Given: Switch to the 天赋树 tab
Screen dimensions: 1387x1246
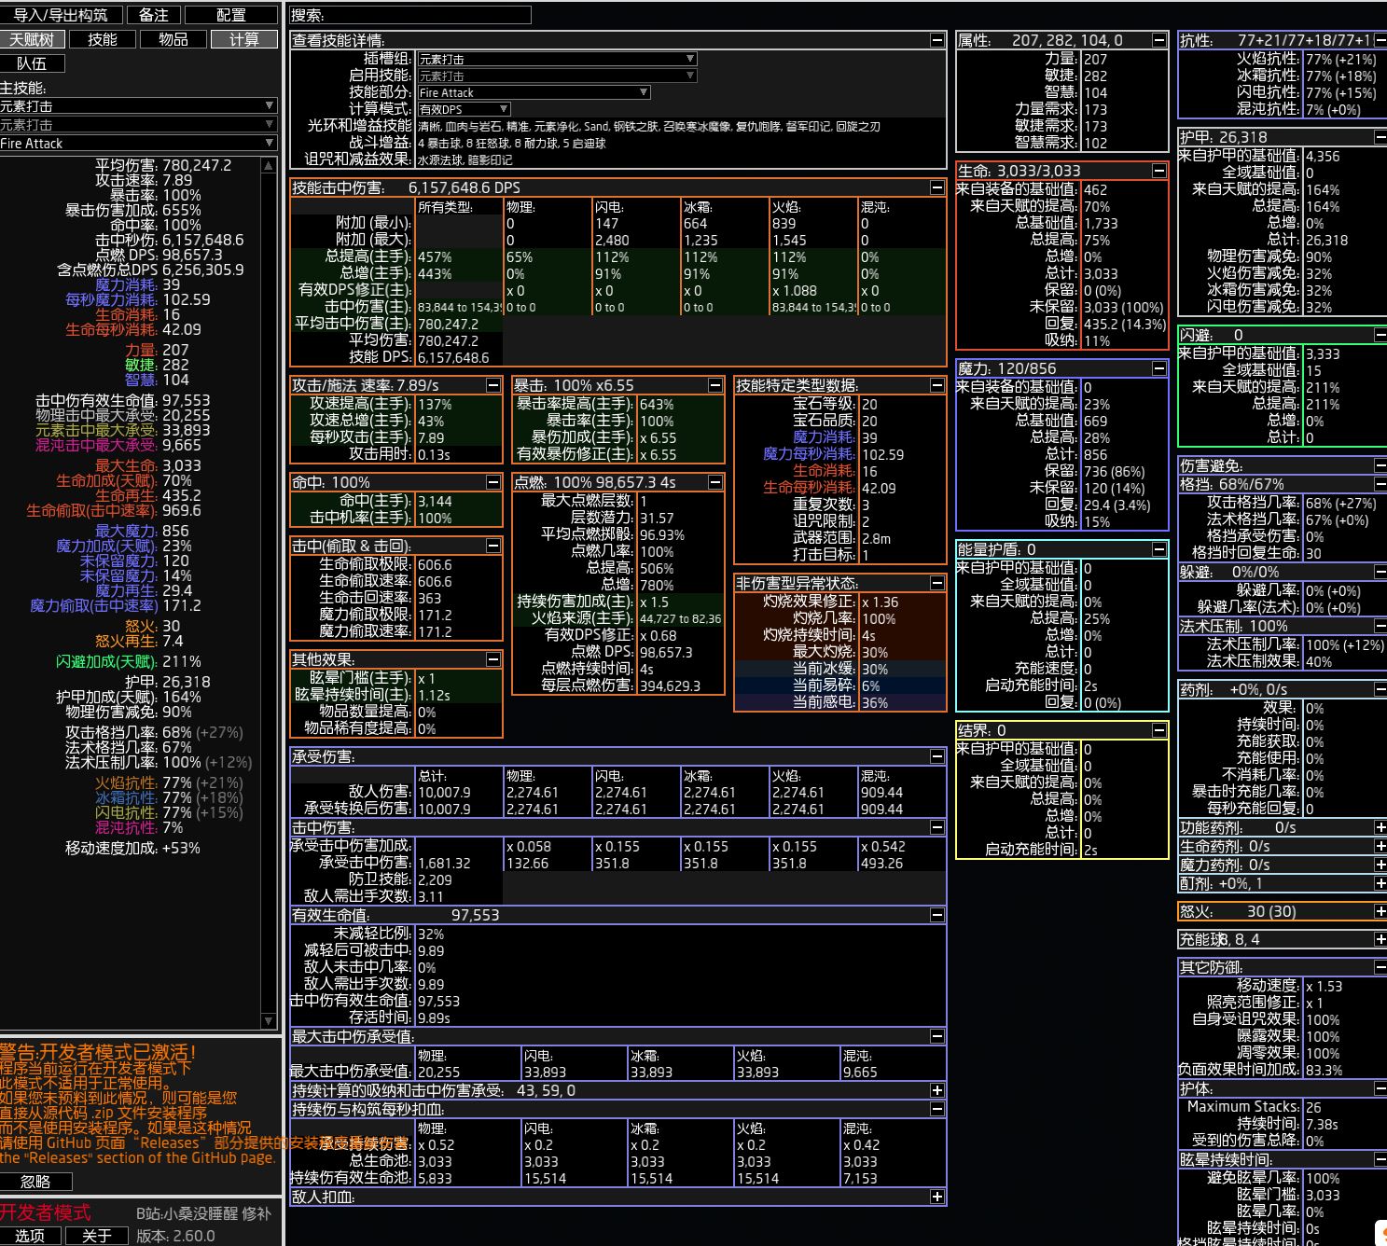Looking at the screenshot, I should point(33,39).
